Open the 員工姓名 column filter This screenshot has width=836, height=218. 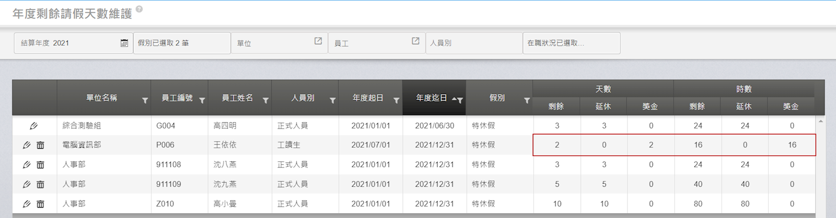click(x=265, y=100)
